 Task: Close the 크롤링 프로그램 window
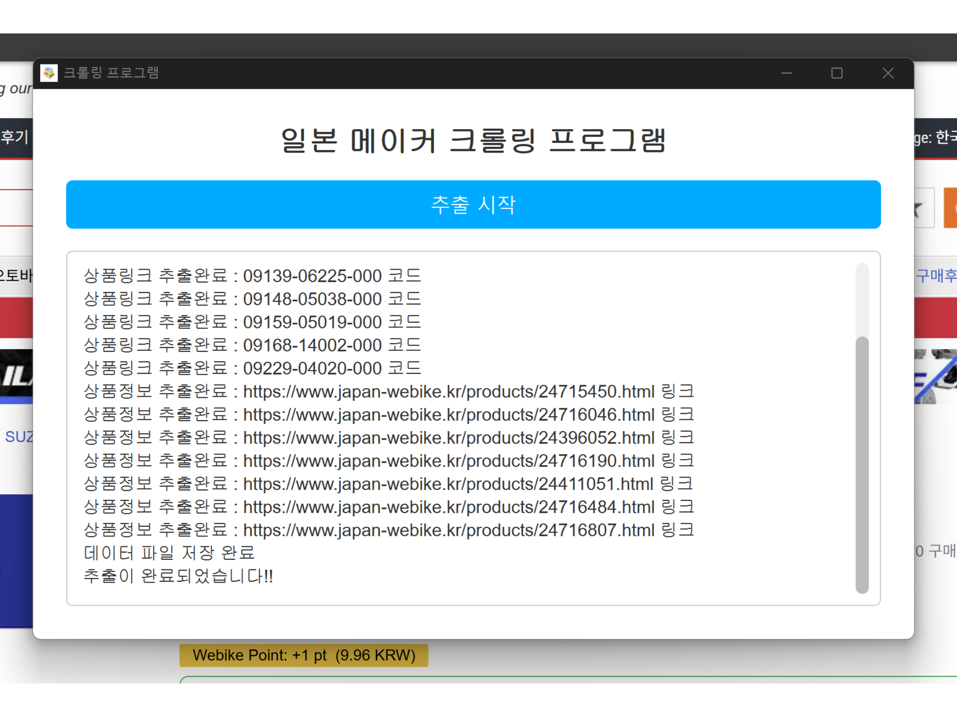pos(888,73)
